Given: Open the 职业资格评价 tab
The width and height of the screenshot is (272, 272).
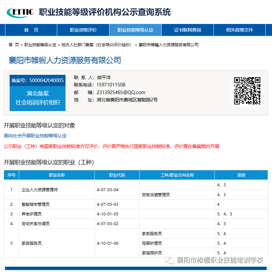Looking at the screenshot, I should [83, 30].
